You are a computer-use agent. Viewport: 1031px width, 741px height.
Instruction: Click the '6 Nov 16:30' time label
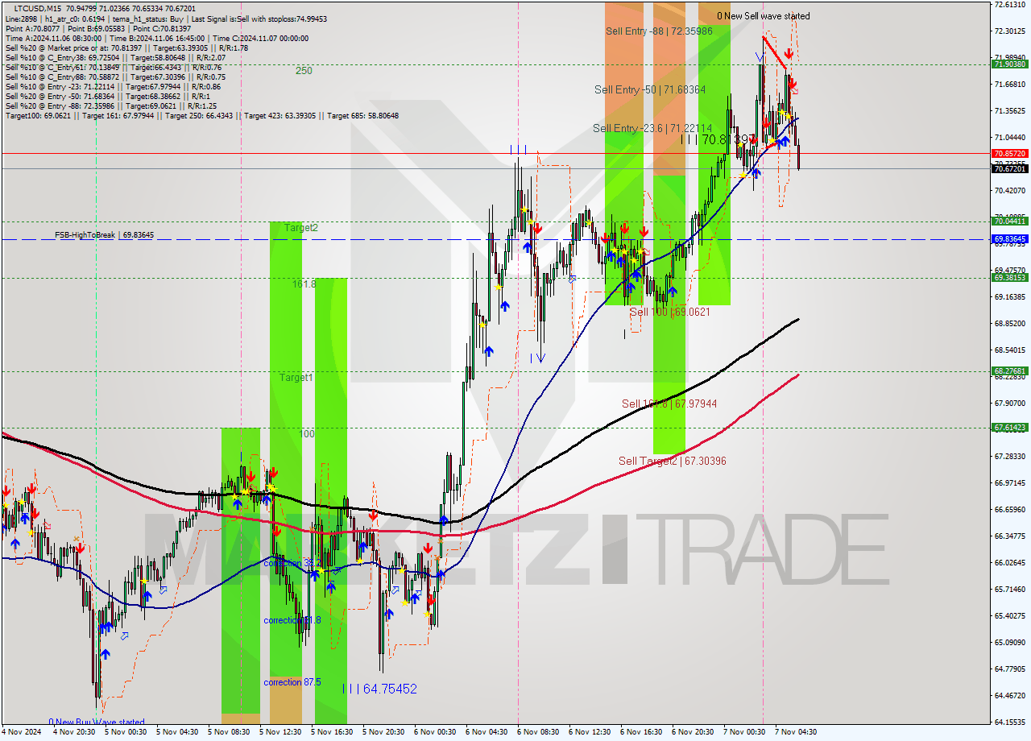pos(641,732)
